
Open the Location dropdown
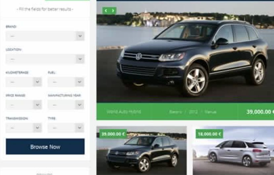[45, 59]
